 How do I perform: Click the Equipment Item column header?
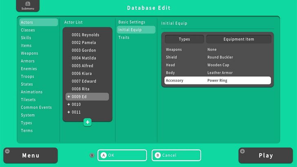tap(239, 39)
